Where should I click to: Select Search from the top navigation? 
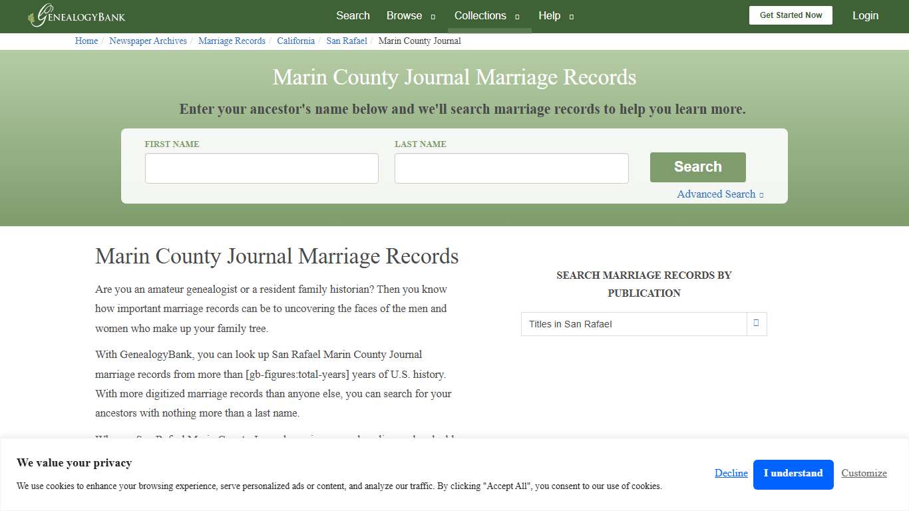(x=353, y=15)
